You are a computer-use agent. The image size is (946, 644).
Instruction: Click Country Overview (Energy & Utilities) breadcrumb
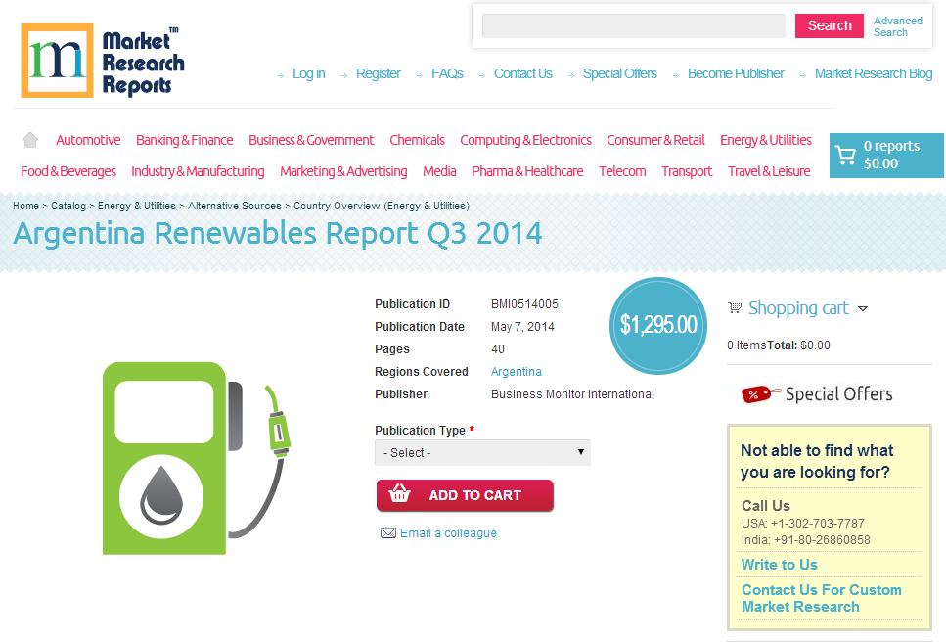[x=382, y=206]
